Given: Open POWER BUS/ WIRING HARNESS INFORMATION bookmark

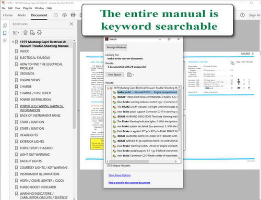Looking at the screenshot, I should point(42,108).
